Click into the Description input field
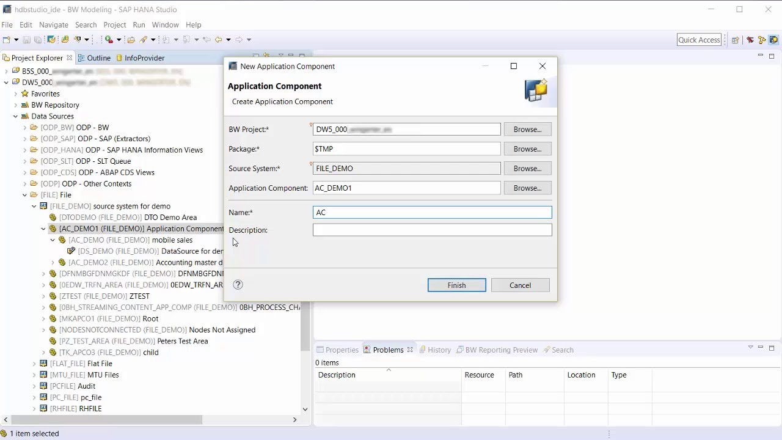Viewport: 782px width, 440px height. pyautogui.click(x=433, y=230)
